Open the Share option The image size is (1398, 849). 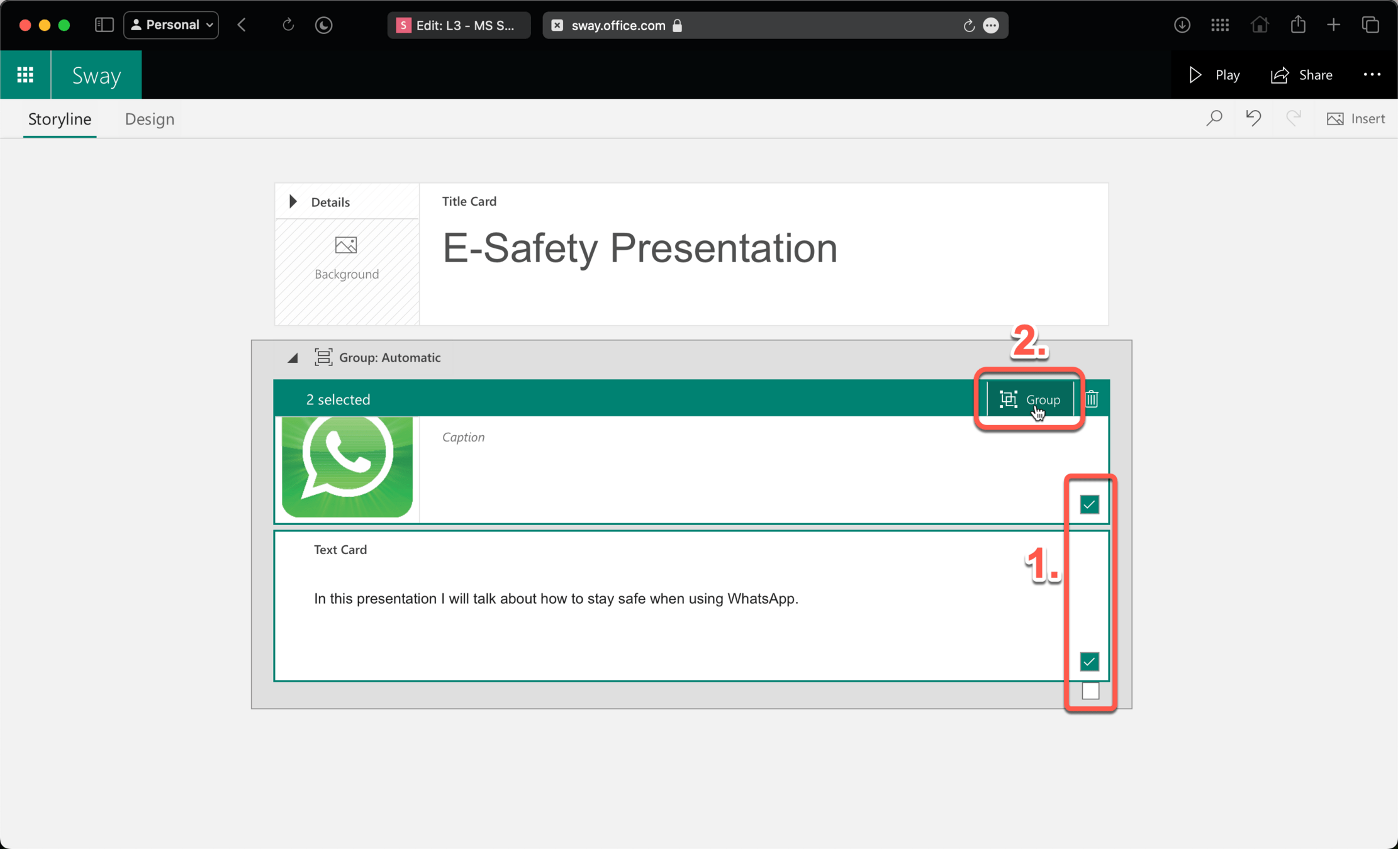(x=1302, y=75)
